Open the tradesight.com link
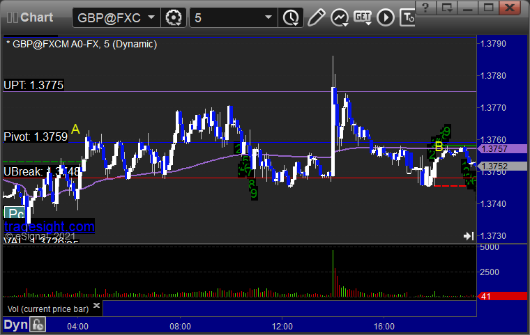The width and height of the screenshot is (530, 335). pos(50,226)
